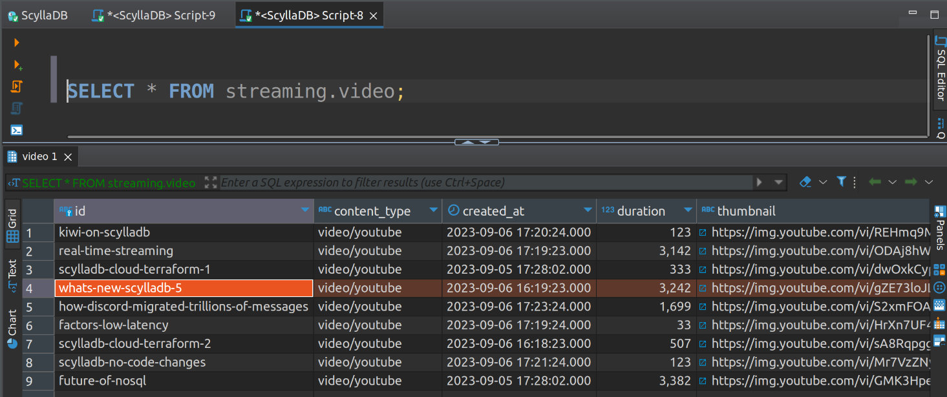Open the Panels side toggle
This screenshot has width=947, height=397.
coord(940,229)
